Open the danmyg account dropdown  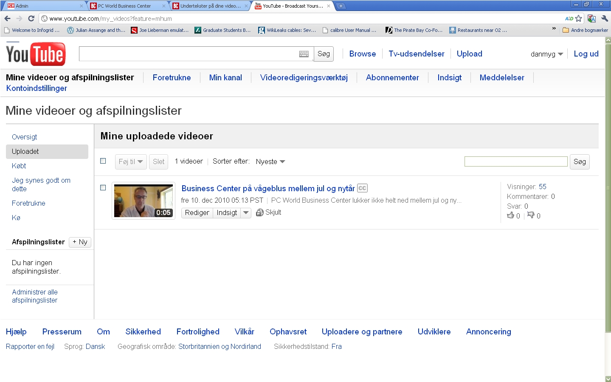point(546,54)
